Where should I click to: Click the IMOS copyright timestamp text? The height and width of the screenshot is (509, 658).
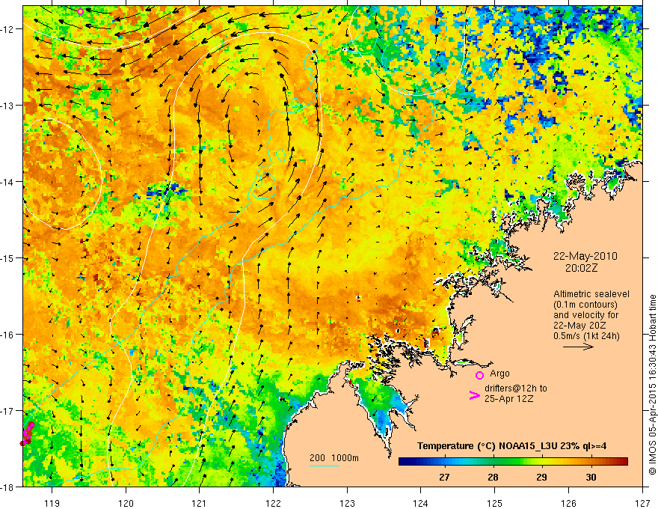(x=653, y=384)
